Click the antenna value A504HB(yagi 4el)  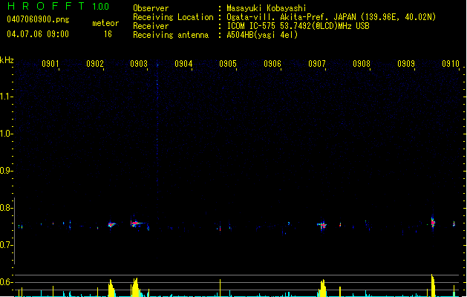coord(262,35)
